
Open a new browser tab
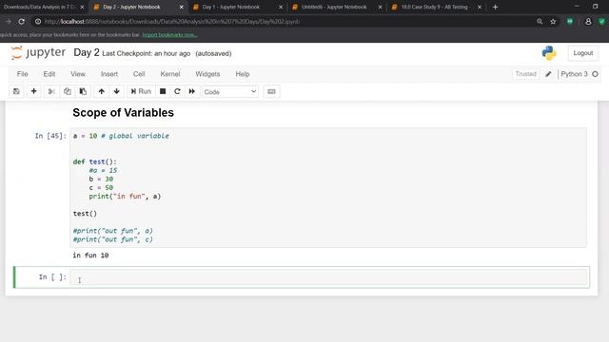(x=495, y=7)
